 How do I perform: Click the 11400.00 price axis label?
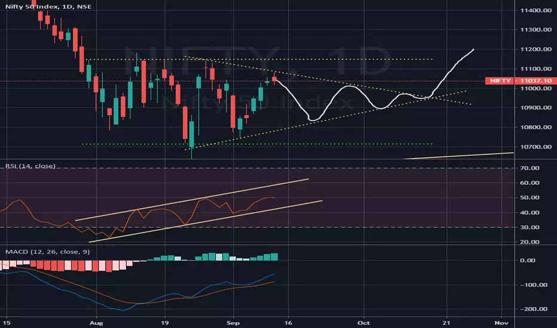[535, 10]
